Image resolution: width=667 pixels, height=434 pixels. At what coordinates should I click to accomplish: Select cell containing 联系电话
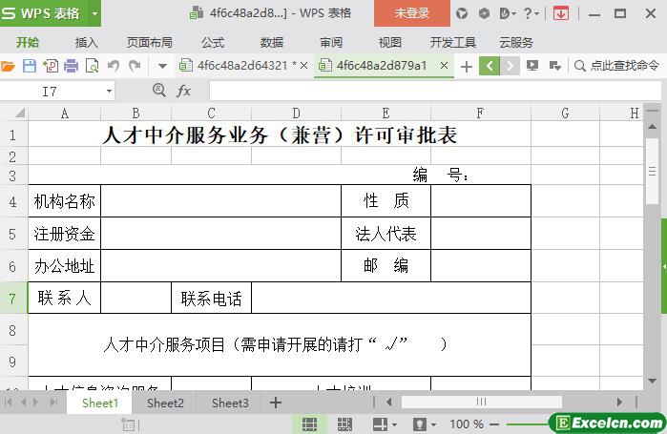[212, 298]
